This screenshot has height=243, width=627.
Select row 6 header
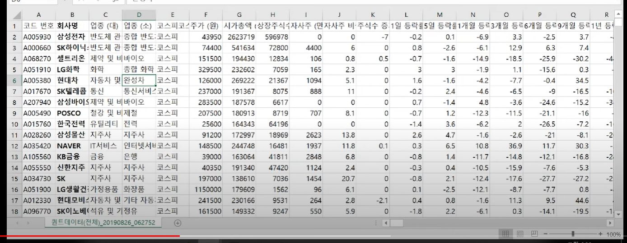tap(14, 81)
